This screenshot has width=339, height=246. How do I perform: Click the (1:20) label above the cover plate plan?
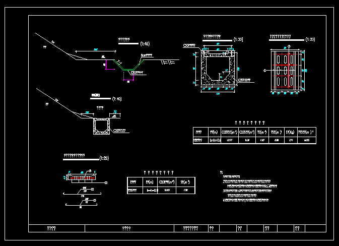pos(310,39)
